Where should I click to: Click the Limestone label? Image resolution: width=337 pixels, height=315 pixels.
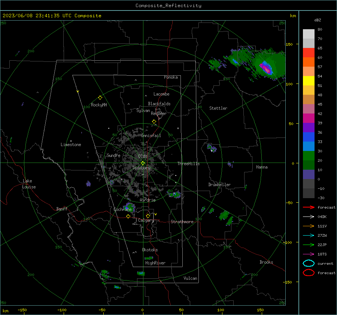pos(71,145)
